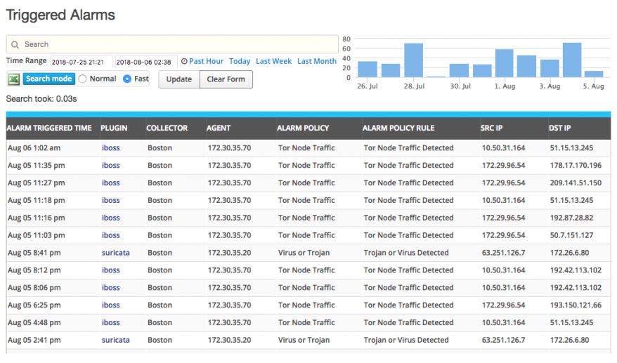Open iboss plugin link in Aug 06 1:02 am row
Viewport: 617px width, 363px height.
point(110,148)
